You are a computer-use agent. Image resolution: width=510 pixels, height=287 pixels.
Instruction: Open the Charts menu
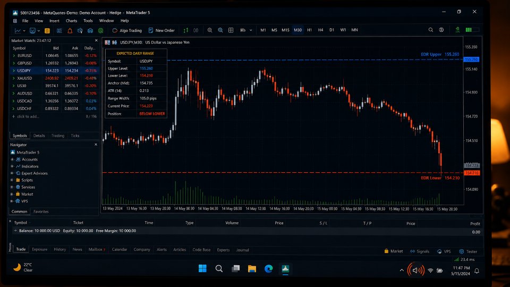(71, 21)
